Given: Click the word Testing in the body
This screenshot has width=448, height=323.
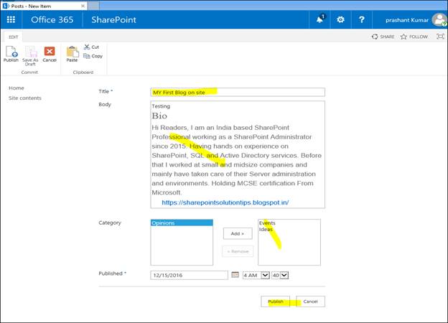Looking at the screenshot, I should [x=161, y=106].
